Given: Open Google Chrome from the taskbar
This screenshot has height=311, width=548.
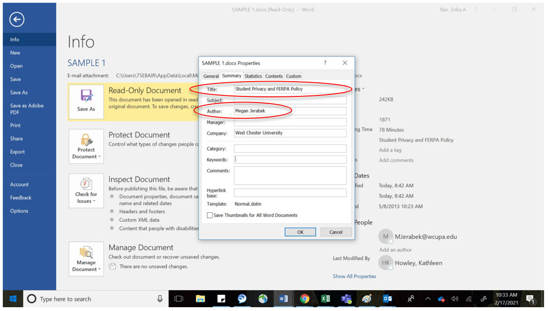Looking at the screenshot, I should (304, 299).
